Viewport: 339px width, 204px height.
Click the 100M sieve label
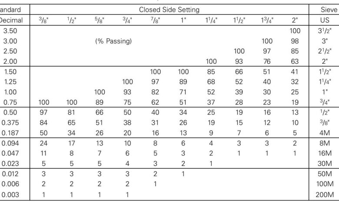click(325, 184)
